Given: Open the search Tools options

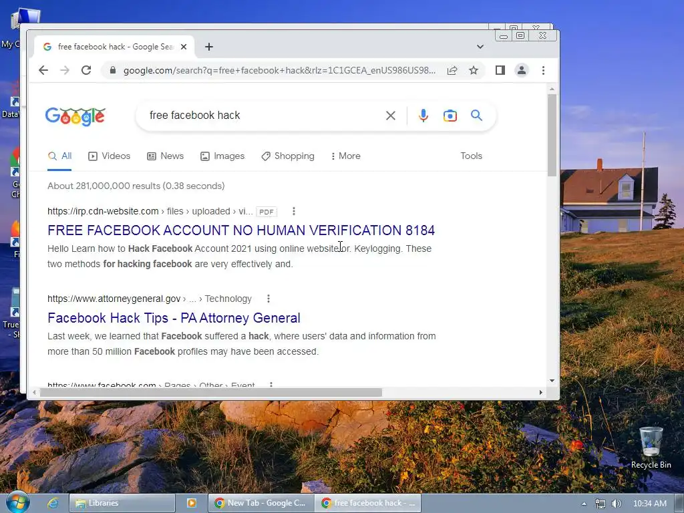Looking at the screenshot, I should [x=471, y=156].
